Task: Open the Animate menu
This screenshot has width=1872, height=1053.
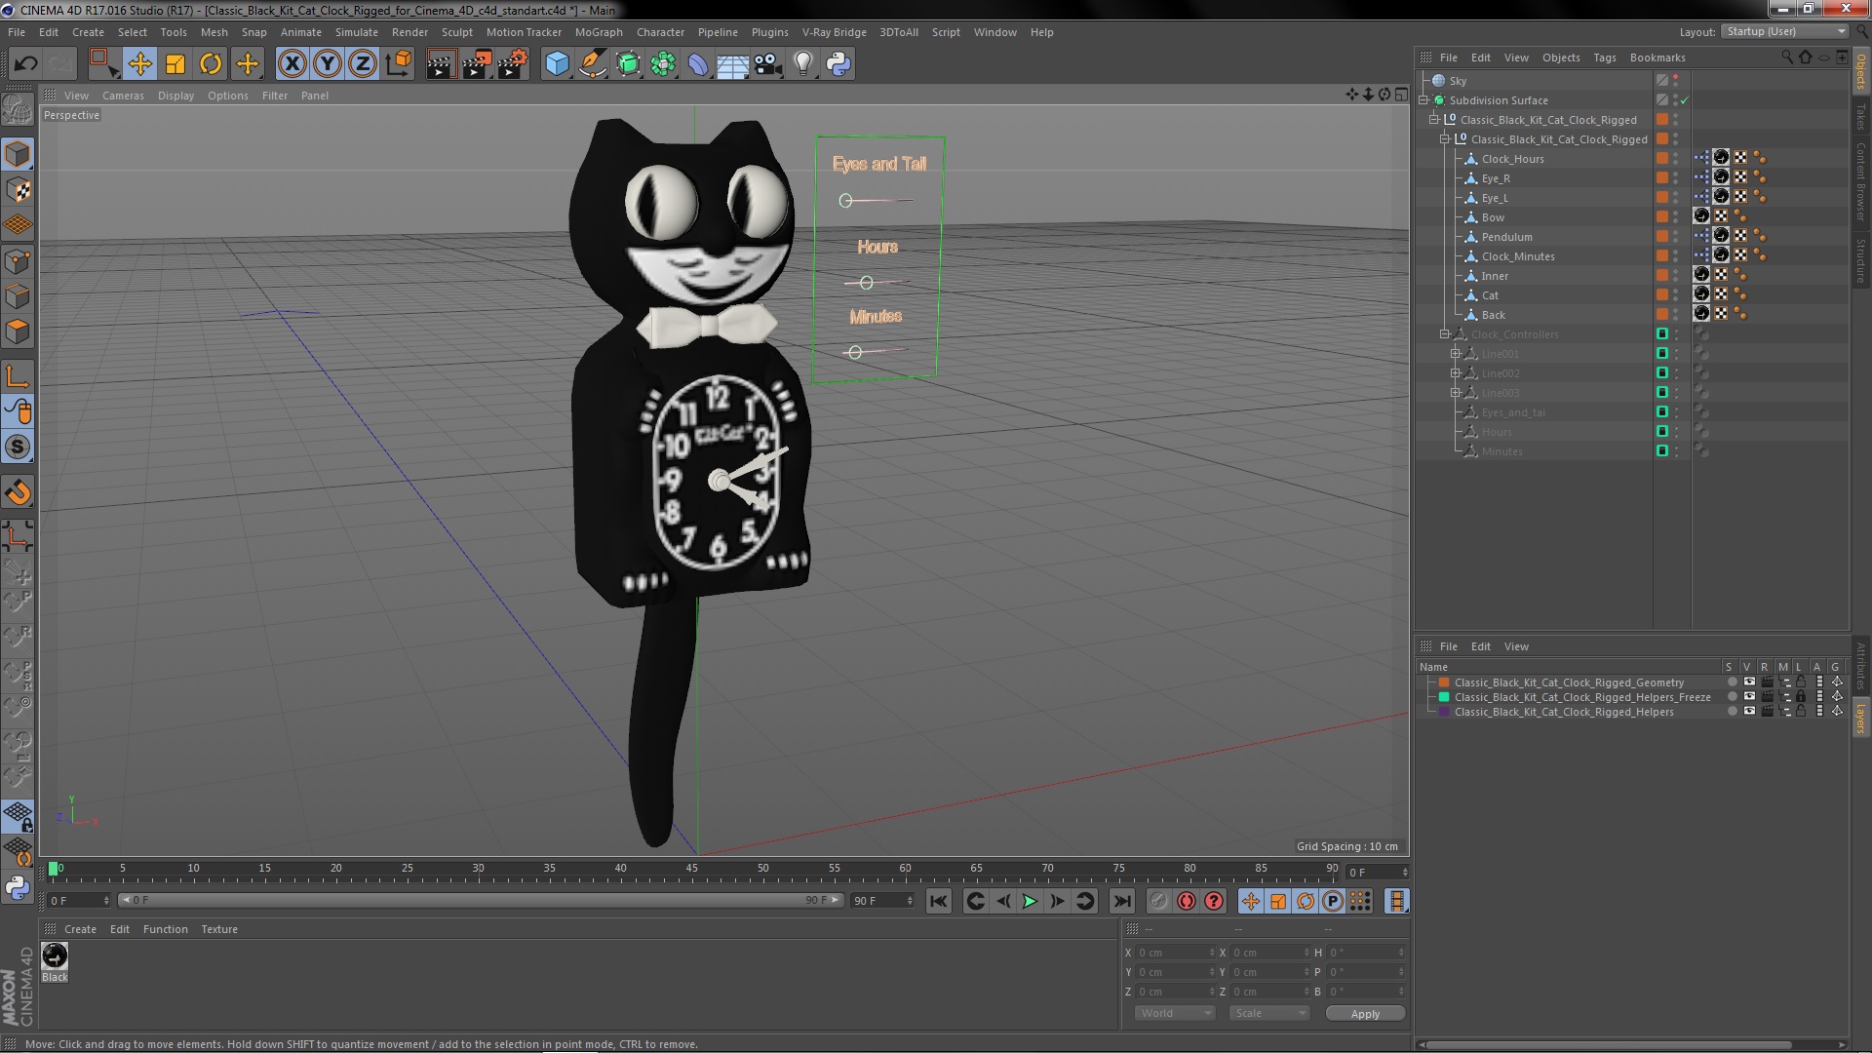Action: pyautogui.click(x=298, y=31)
